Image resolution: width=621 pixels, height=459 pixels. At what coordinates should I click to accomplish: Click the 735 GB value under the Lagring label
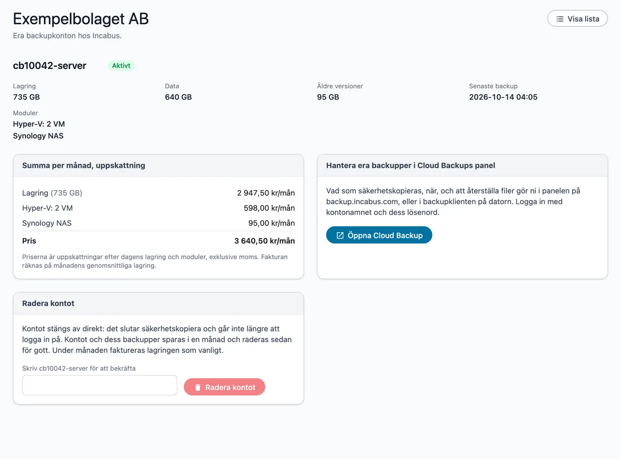point(26,97)
